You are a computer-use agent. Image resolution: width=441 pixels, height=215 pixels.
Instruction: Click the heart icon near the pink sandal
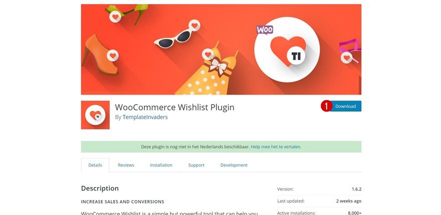coord(346,58)
